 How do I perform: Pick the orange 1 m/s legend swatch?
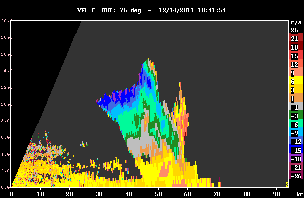point(296,97)
